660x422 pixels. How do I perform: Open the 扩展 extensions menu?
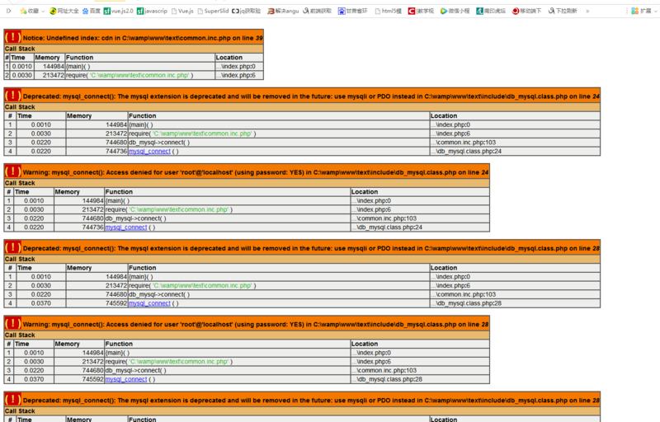tap(641, 11)
